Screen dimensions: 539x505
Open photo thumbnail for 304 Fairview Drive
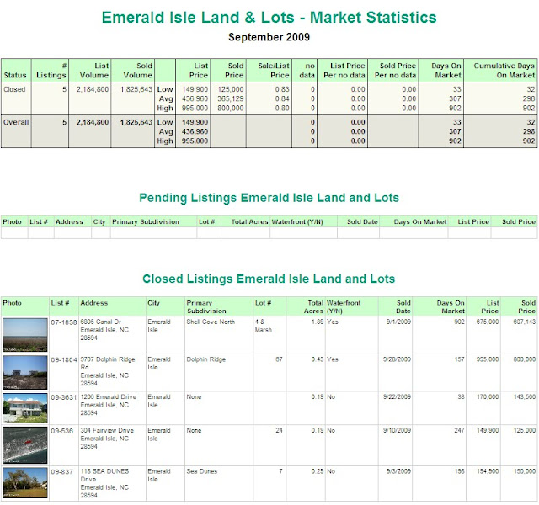25,445
